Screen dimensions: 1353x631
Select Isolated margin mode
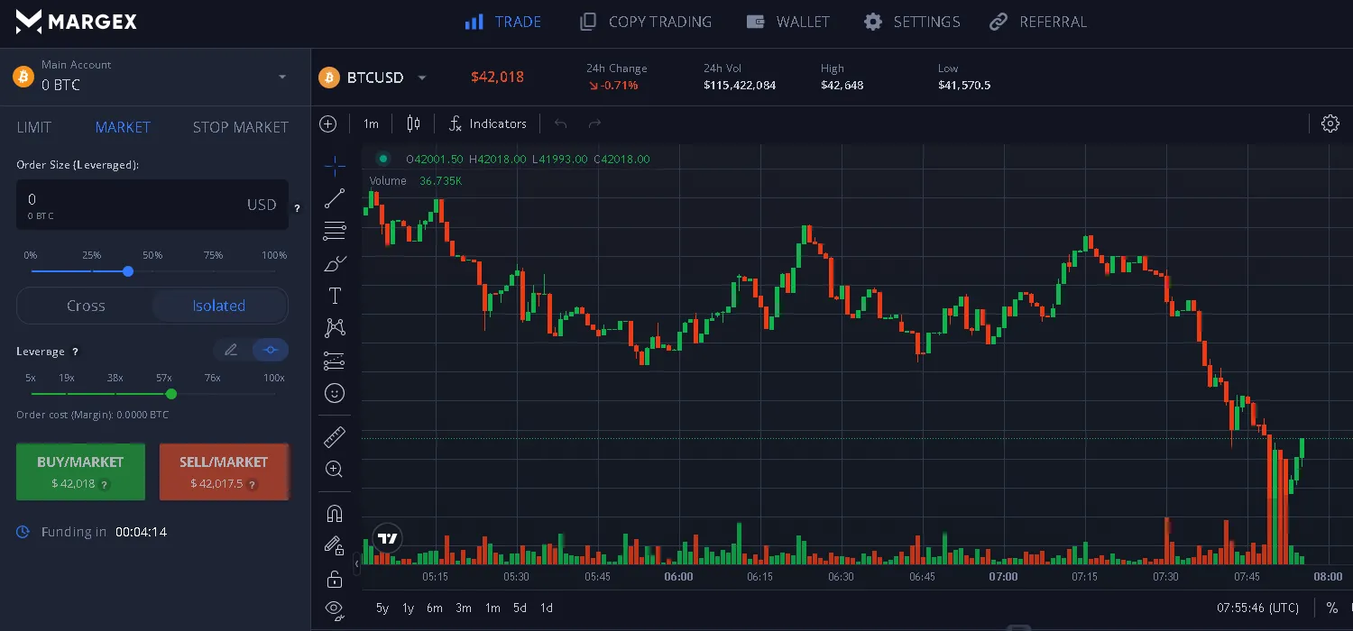coord(219,306)
